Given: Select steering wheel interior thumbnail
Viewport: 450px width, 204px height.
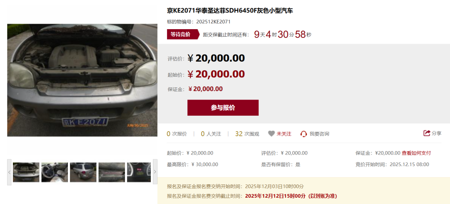Looking at the screenshot, I should pyautogui.click(x=55, y=172).
